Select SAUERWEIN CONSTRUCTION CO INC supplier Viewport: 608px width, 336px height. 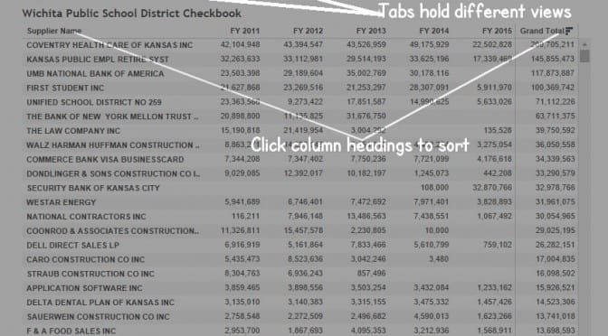pyautogui.click(x=98, y=317)
